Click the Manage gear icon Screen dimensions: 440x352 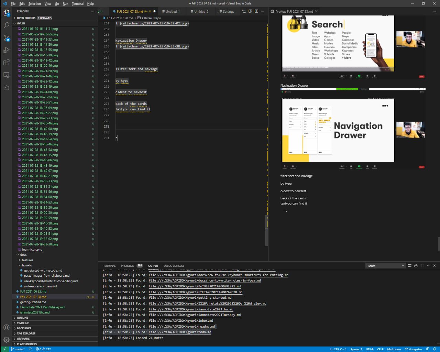click(6, 340)
